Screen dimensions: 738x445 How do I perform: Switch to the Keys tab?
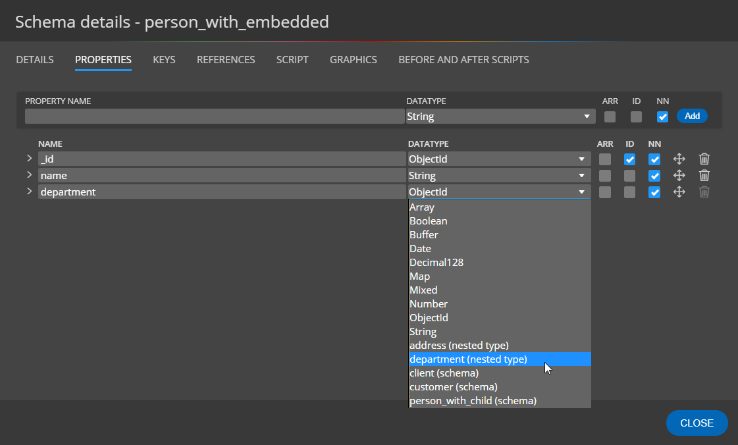[x=164, y=60]
